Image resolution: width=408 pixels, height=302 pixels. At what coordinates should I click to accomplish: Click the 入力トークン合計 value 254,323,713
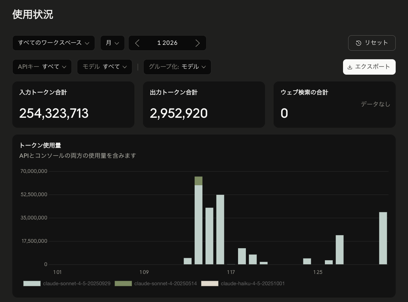click(x=54, y=113)
